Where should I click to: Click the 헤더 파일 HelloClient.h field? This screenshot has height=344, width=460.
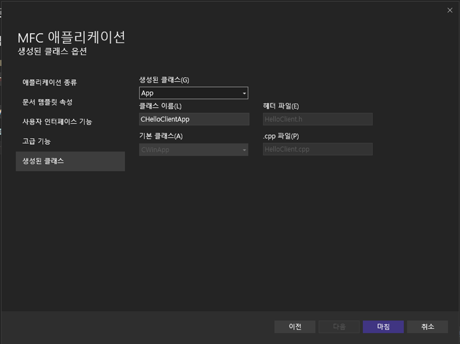pos(318,119)
